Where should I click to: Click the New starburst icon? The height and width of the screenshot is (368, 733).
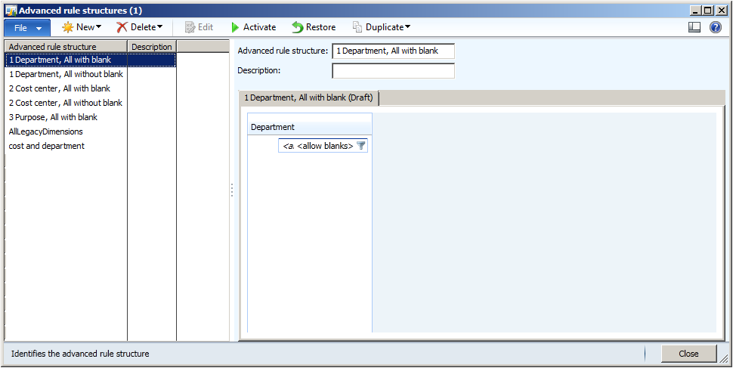coord(68,28)
